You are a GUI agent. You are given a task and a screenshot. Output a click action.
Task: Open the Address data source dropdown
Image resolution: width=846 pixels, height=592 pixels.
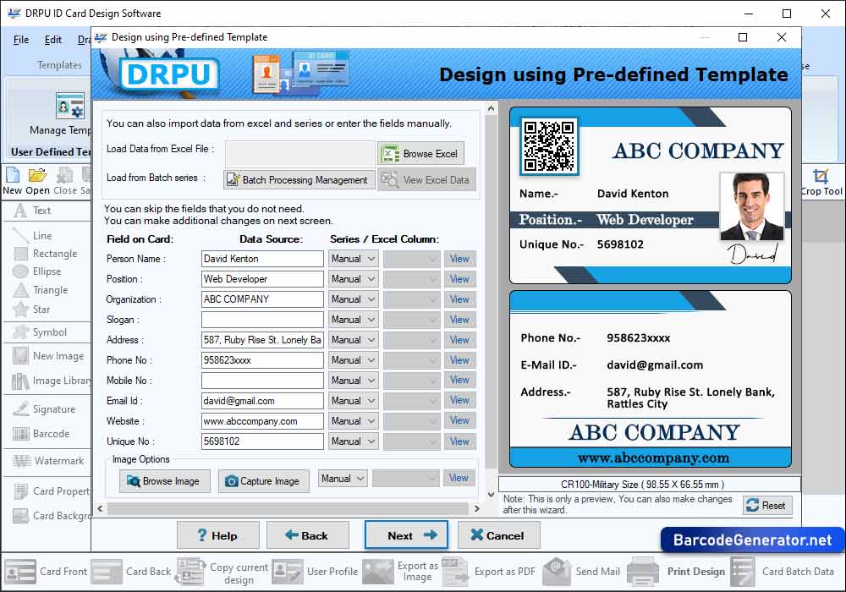click(x=354, y=340)
